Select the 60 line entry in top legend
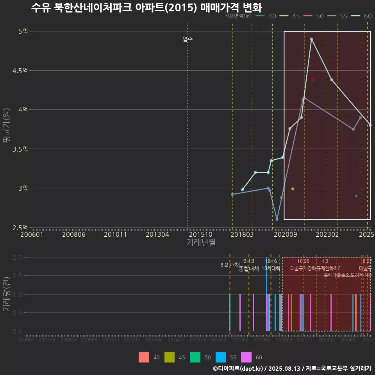 361,16
